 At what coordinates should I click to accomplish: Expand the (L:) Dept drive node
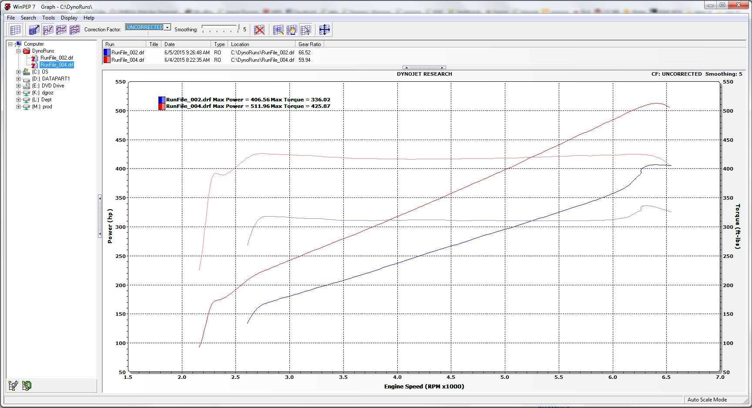[19, 100]
